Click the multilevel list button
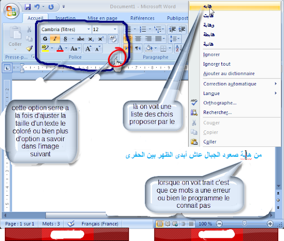This screenshot has height=241, width=284. tap(157, 29)
